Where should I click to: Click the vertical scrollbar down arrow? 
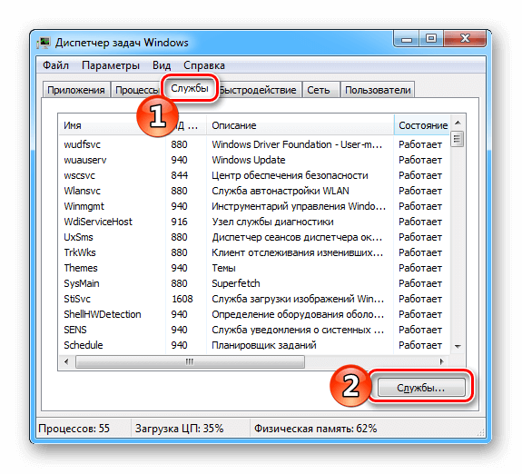click(x=458, y=347)
